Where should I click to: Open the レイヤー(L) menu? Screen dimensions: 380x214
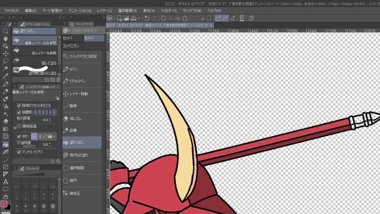coord(104,11)
